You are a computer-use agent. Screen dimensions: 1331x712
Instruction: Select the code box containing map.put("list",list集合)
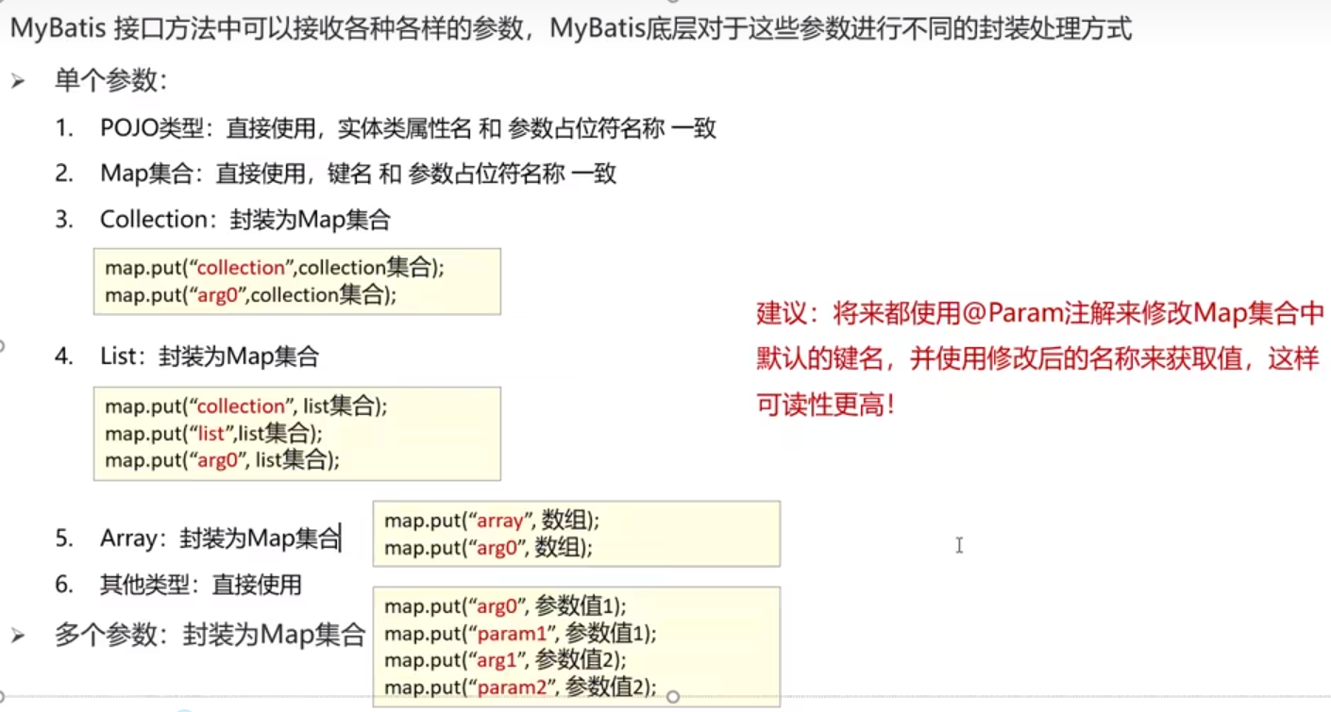[x=297, y=433]
